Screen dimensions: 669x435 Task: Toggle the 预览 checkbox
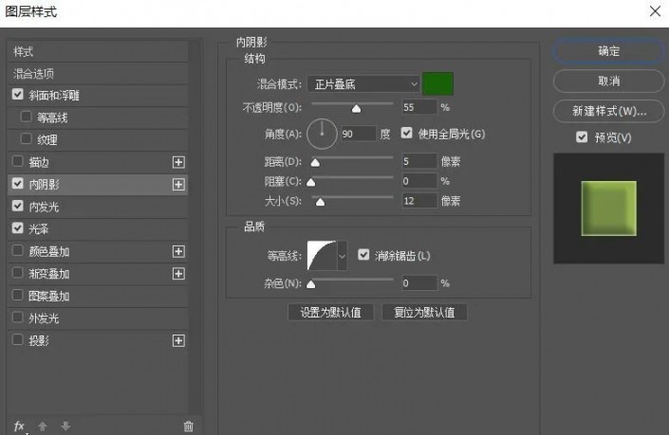tap(582, 136)
